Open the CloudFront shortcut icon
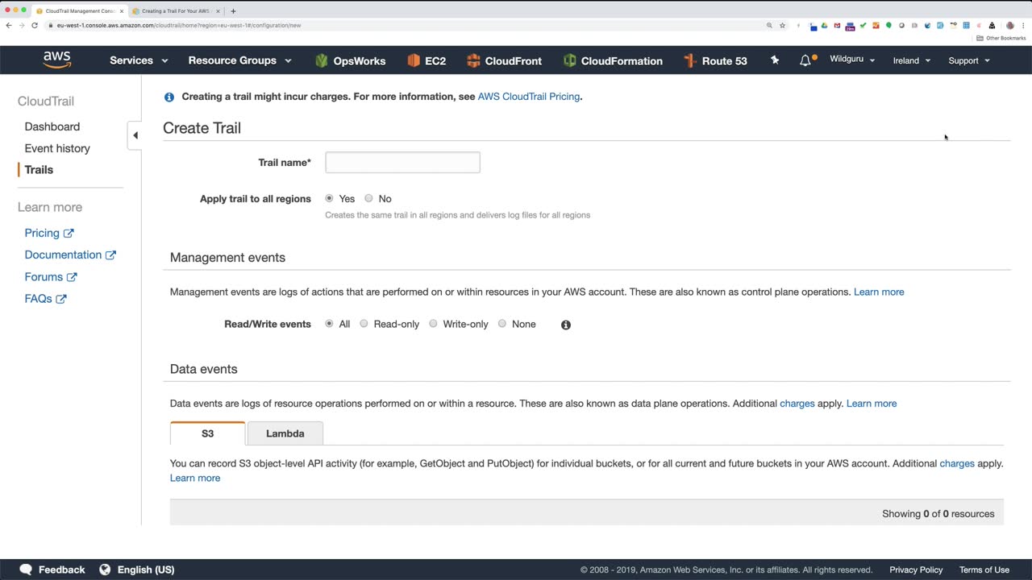This screenshot has height=580, width=1032. 473,60
